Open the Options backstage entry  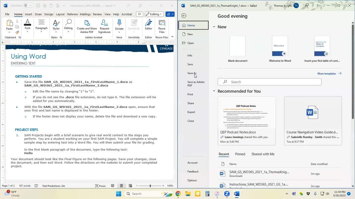click(192, 180)
